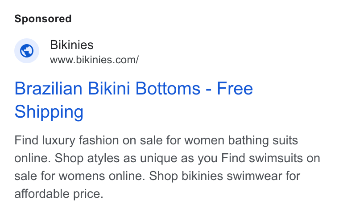Open the Brazilian Bikini Bottoms headline link

134,100
